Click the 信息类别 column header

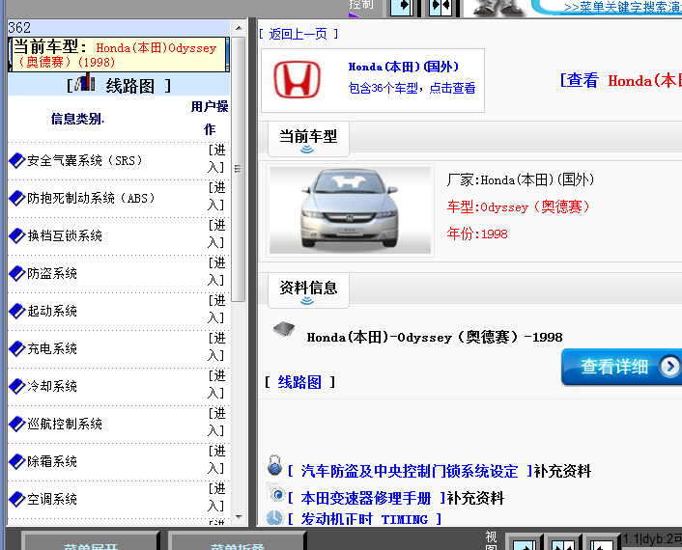coord(77,119)
